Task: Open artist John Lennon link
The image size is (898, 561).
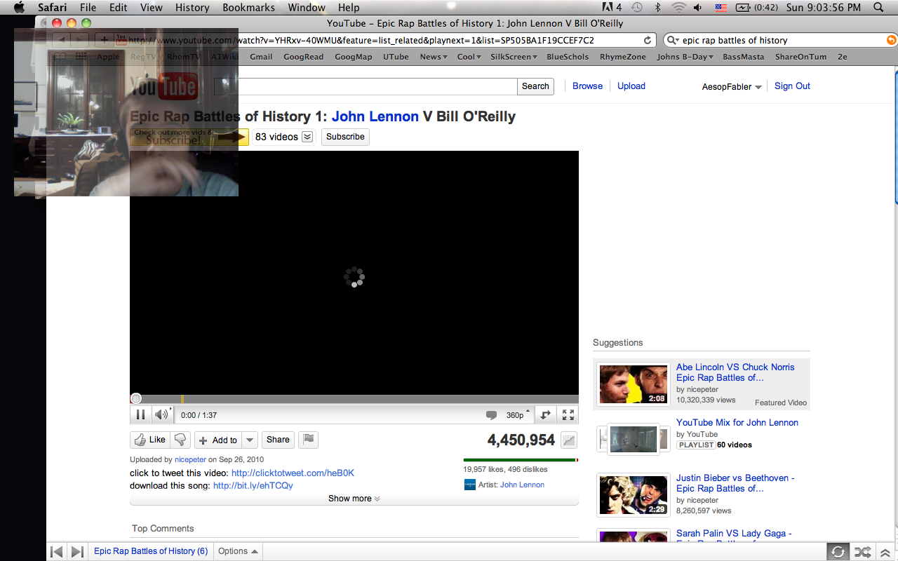Action: (522, 485)
